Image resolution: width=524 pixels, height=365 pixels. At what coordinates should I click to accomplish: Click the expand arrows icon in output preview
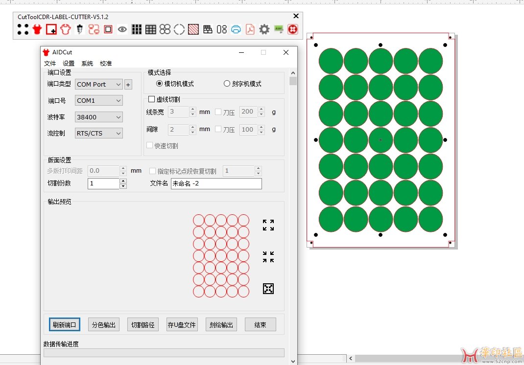(x=268, y=225)
